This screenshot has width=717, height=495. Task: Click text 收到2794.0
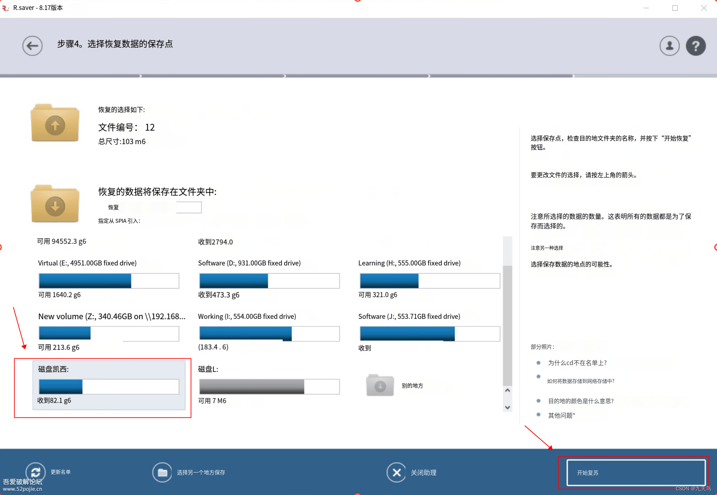(215, 242)
